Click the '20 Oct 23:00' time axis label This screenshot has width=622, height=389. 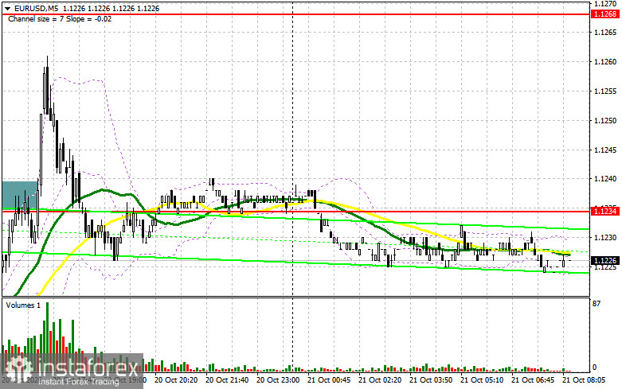point(278,380)
